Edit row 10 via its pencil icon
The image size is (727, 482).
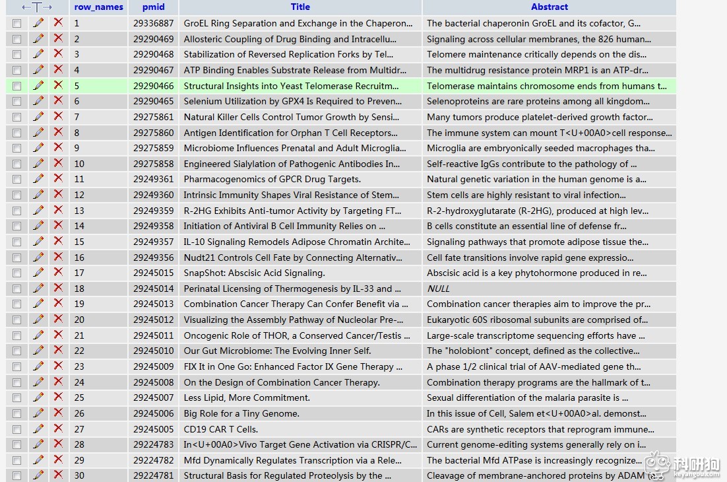click(38, 163)
